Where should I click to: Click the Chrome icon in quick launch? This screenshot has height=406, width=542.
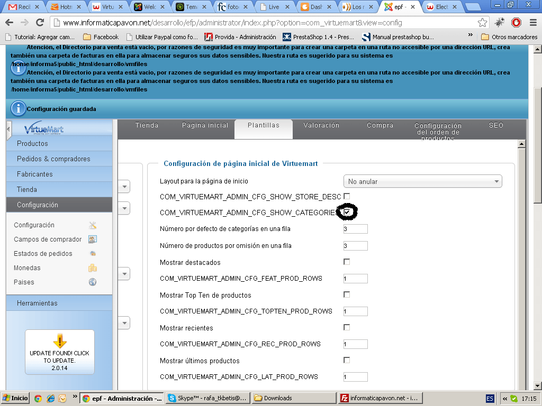tap(38, 399)
